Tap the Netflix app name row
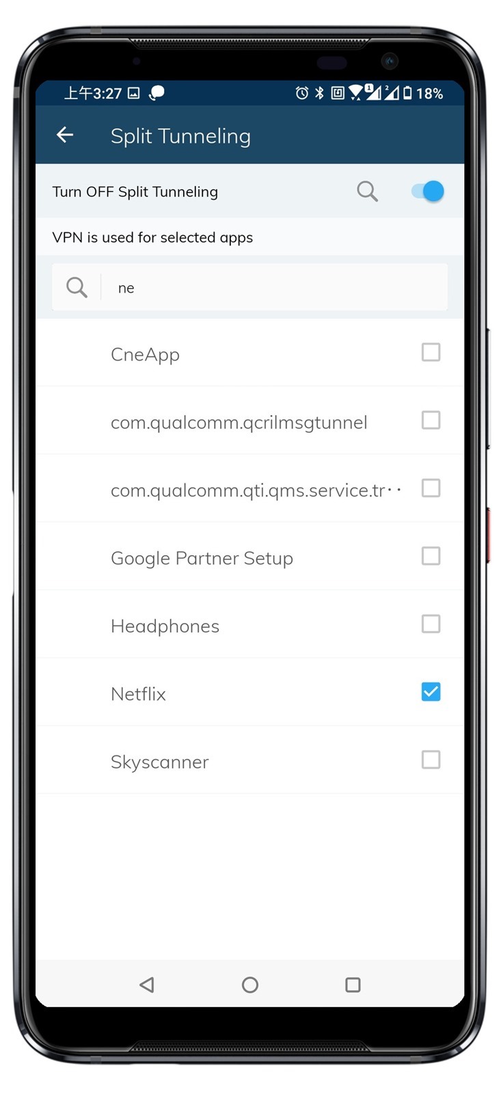This screenshot has height=1094, width=501. [249, 693]
